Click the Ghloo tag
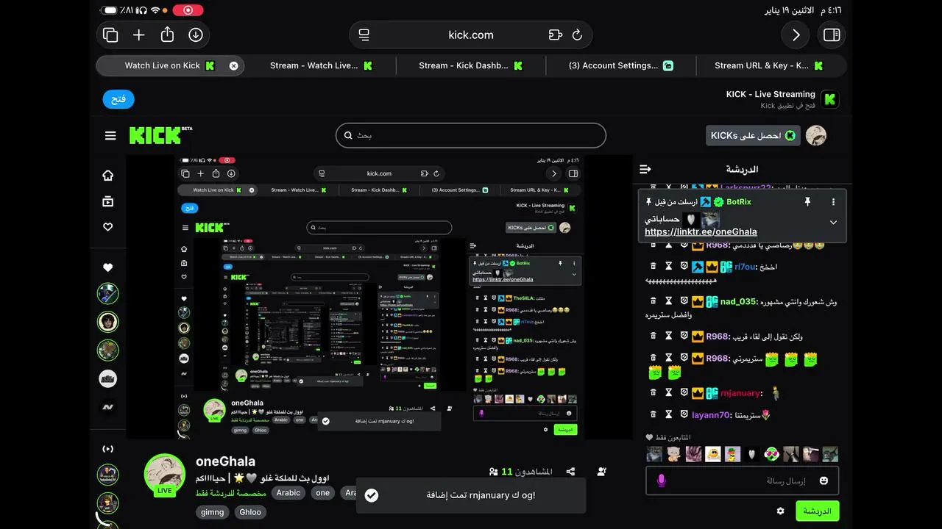 pos(250,512)
